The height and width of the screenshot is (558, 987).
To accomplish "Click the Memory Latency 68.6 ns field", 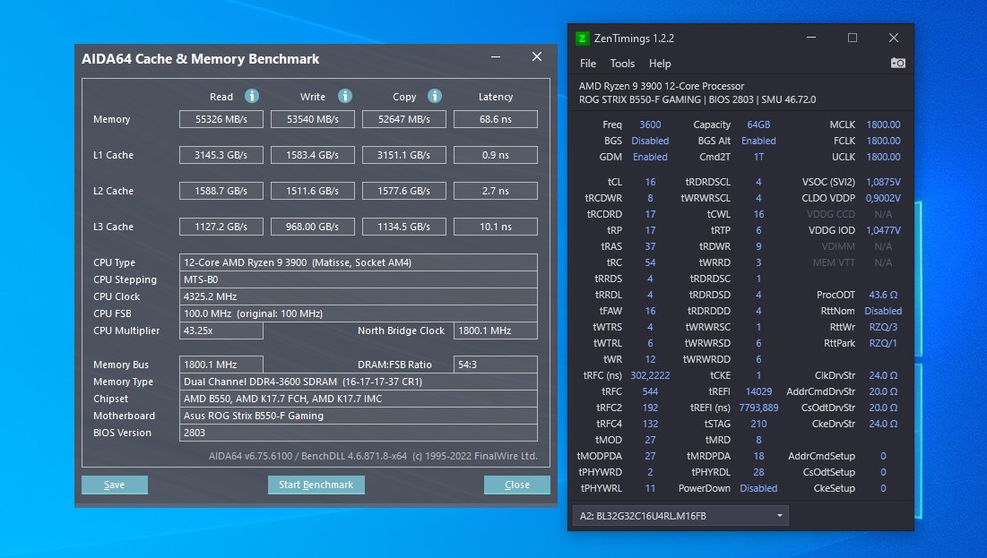I will [496, 119].
